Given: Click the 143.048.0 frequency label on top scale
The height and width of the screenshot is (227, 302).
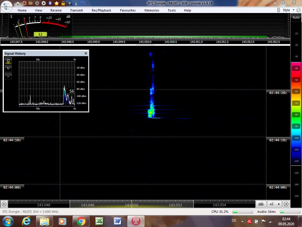Looking at the screenshot, I should 42,42.
